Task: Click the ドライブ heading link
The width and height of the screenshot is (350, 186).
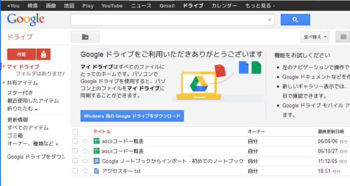Action: point(20,37)
